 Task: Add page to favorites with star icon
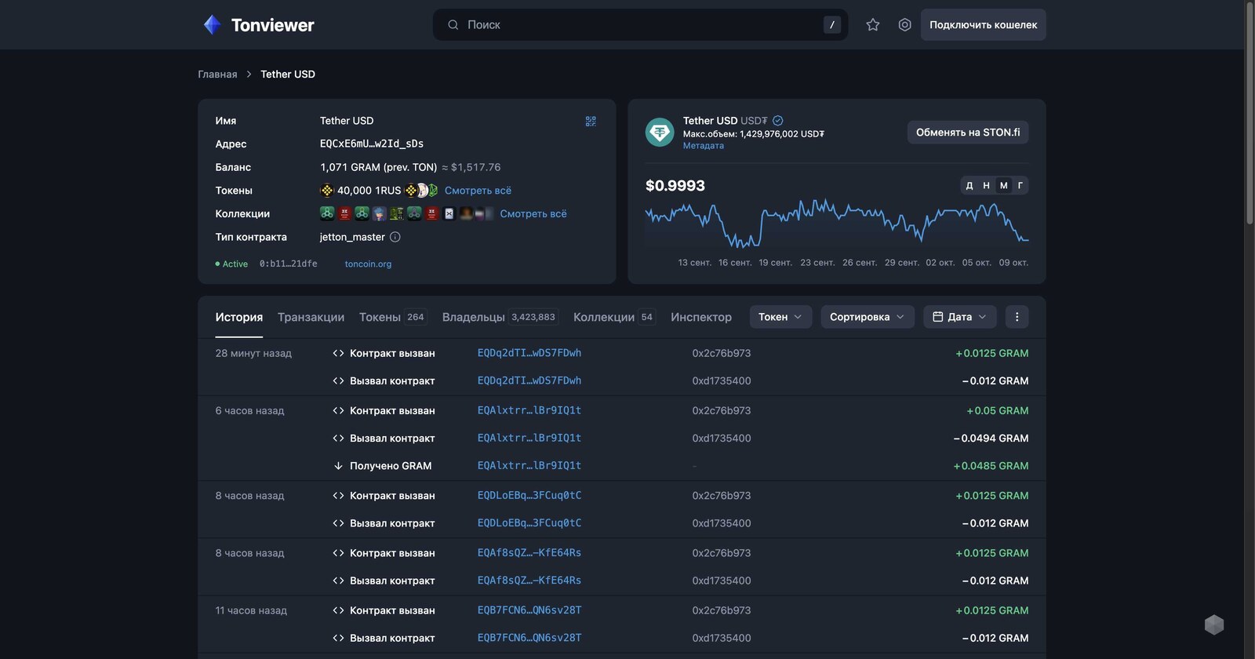(x=873, y=25)
